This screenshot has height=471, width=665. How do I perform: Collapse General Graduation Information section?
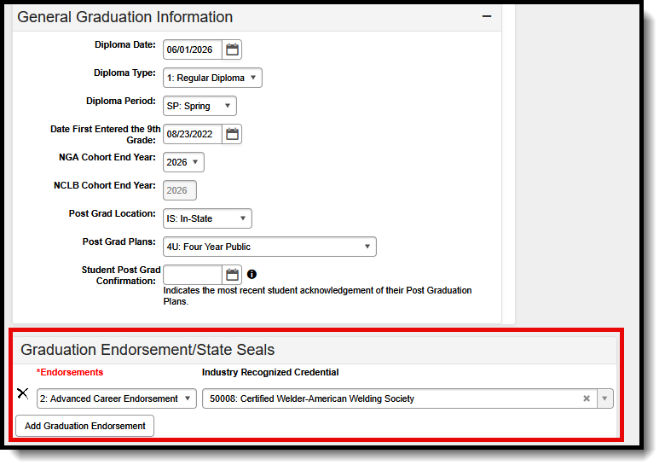pos(487,16)
